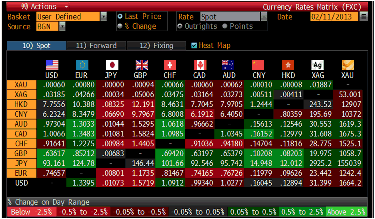Select the Outrights radio button
This screenshot has height=219, width=375.
click(x=180, y=26)
